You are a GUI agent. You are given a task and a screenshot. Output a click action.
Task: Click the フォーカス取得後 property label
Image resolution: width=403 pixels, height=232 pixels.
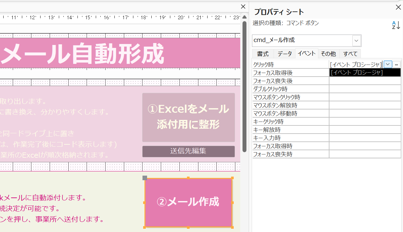click(x=273, y=73)
